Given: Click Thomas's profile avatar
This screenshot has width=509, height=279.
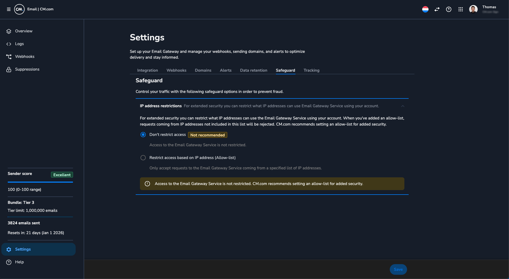Looking at the screenshot, I should 473,9.
